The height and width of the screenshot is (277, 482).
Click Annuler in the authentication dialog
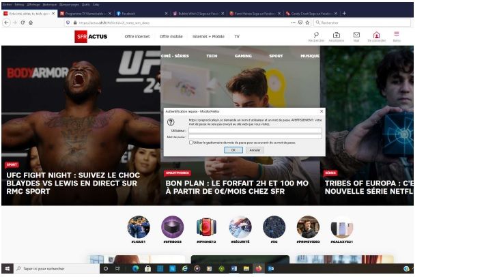click(255, 149)
